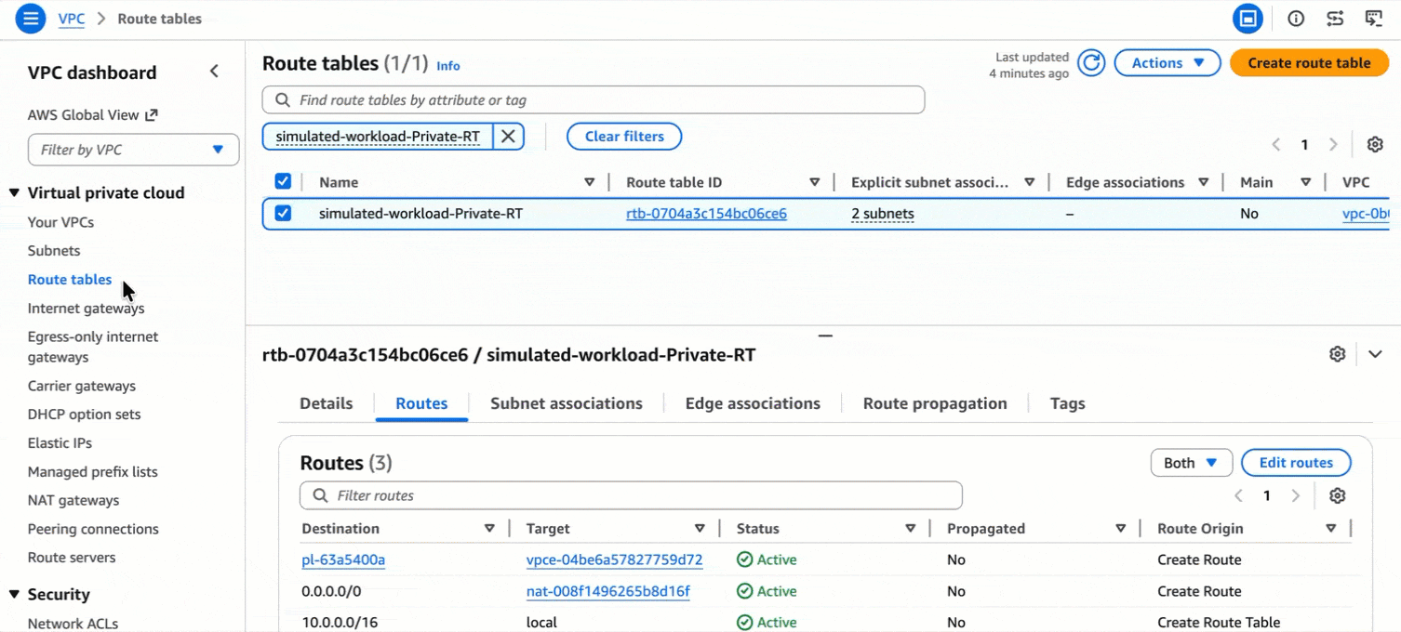Open the top bar preferences sliders icon
The width and height of the screenshot is (1401, 632).
click(1335, 19)
